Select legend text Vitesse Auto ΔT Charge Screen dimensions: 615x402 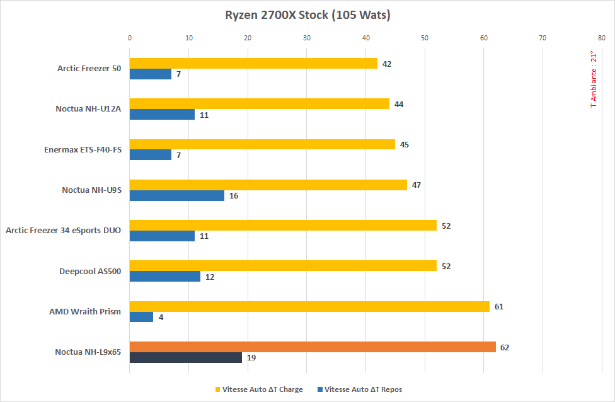pos(262,389)
